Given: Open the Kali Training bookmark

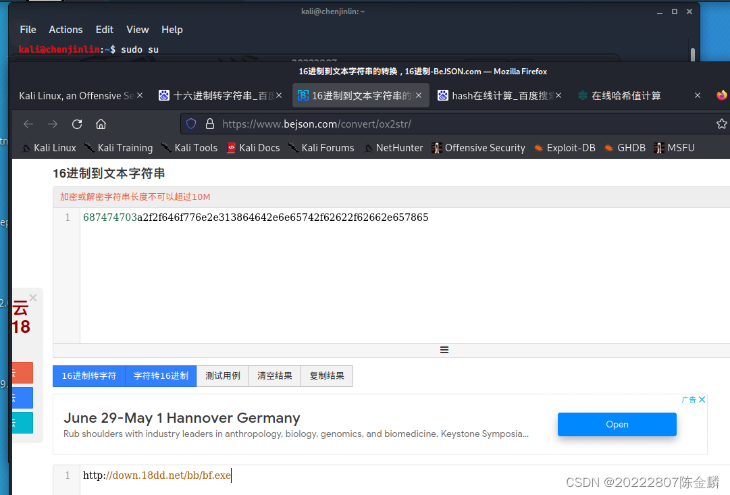Looking at the screenshot, I should pyautogui.click(x=118, y=148).
